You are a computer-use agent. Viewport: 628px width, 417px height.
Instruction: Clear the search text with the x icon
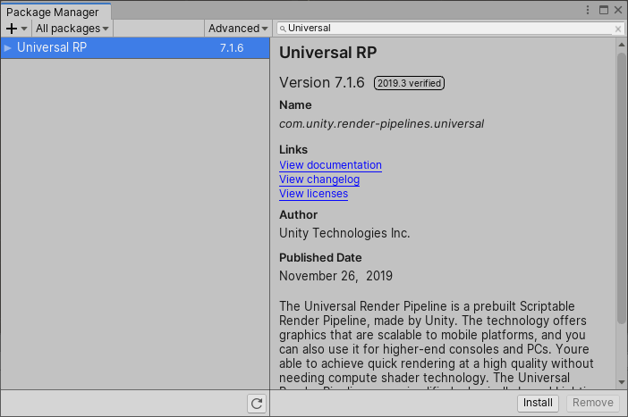[x=617, y=29]
